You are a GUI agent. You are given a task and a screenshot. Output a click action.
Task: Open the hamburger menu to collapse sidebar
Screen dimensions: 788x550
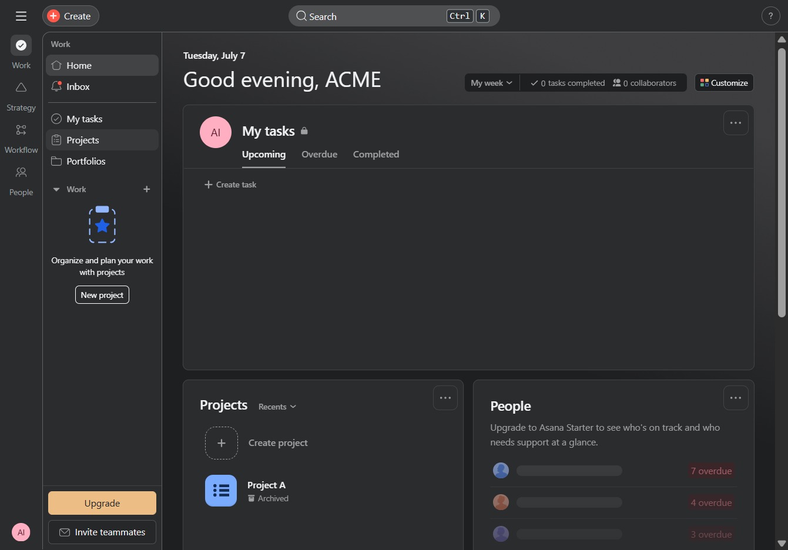pyautogui.click(x=21, y=16)
